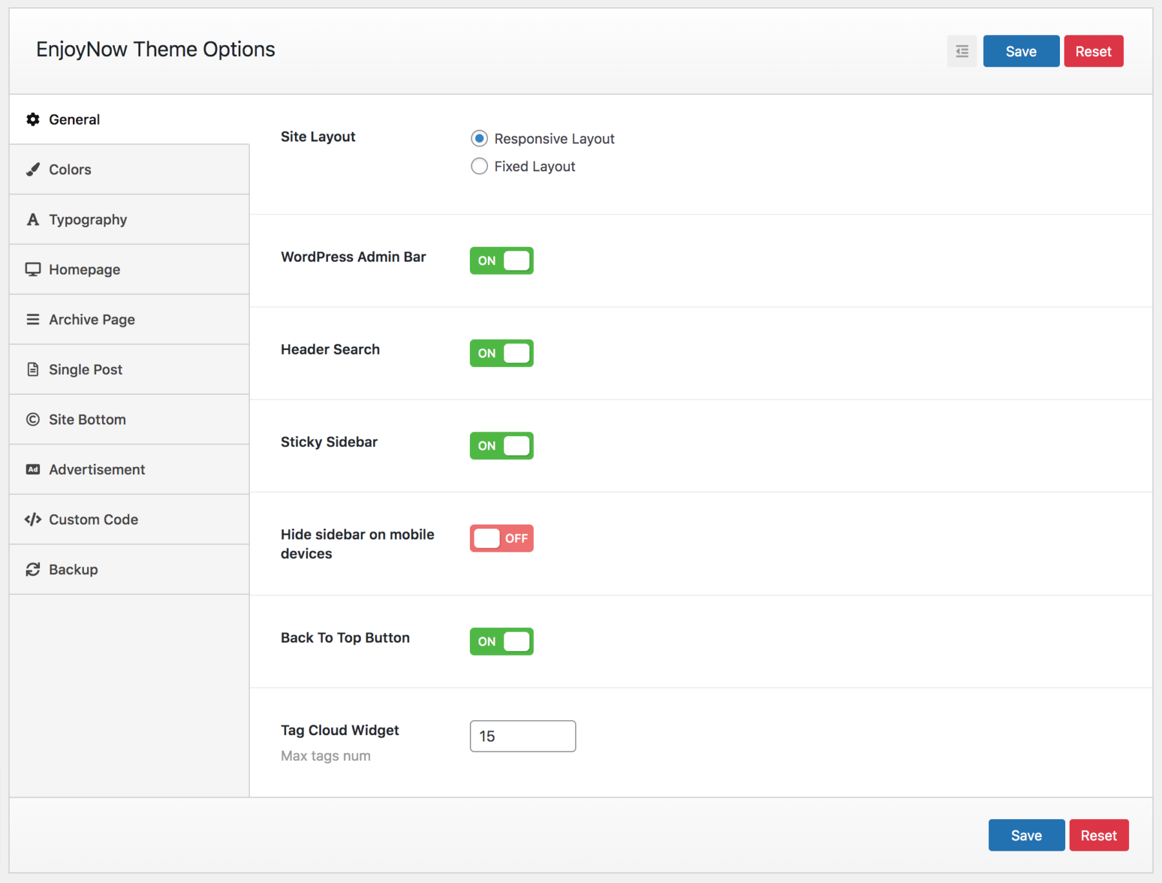Image resolution: width=1162 pixels, height=883 pixels.
Task: Click the refresh icon for Backup
Action: tap(33, 569)
